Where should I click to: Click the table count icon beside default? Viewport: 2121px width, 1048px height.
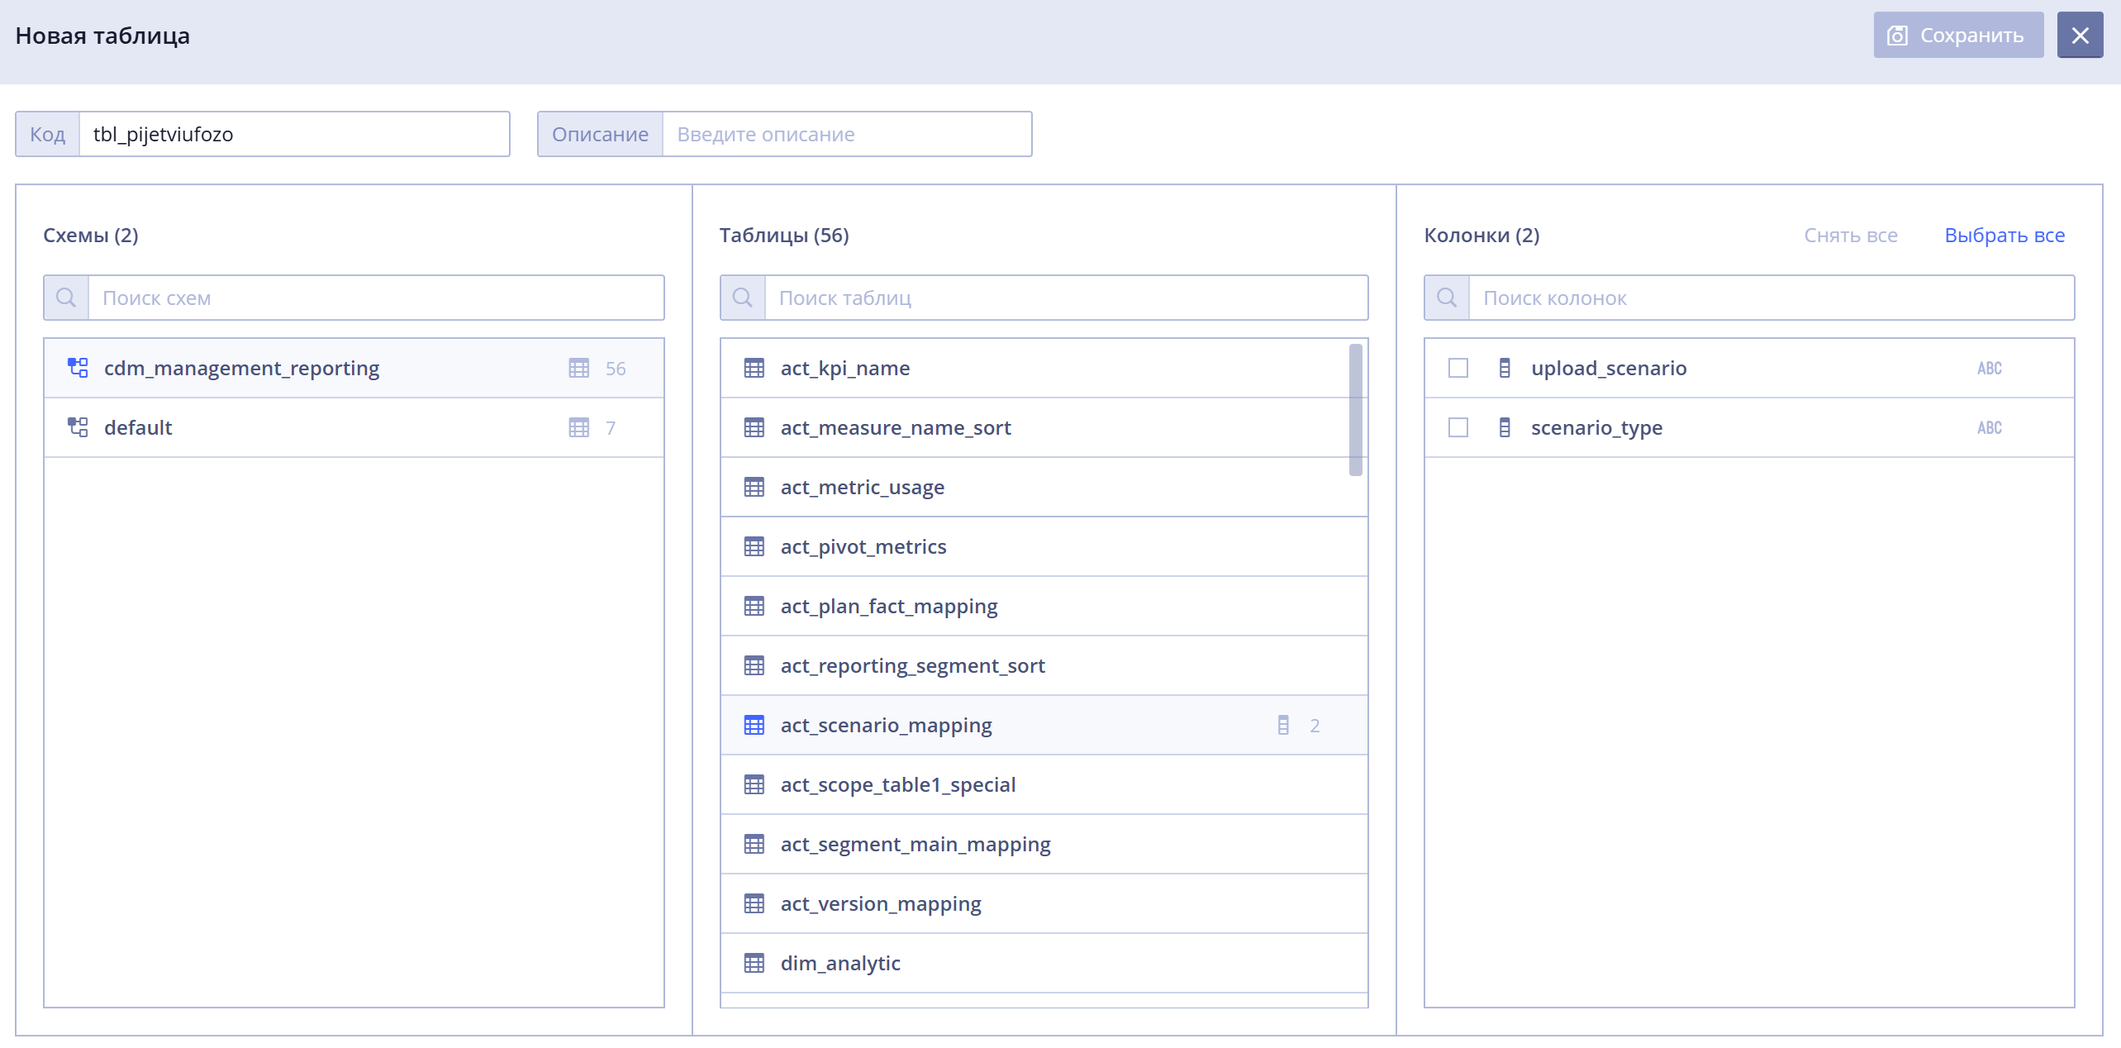point(579,427)
